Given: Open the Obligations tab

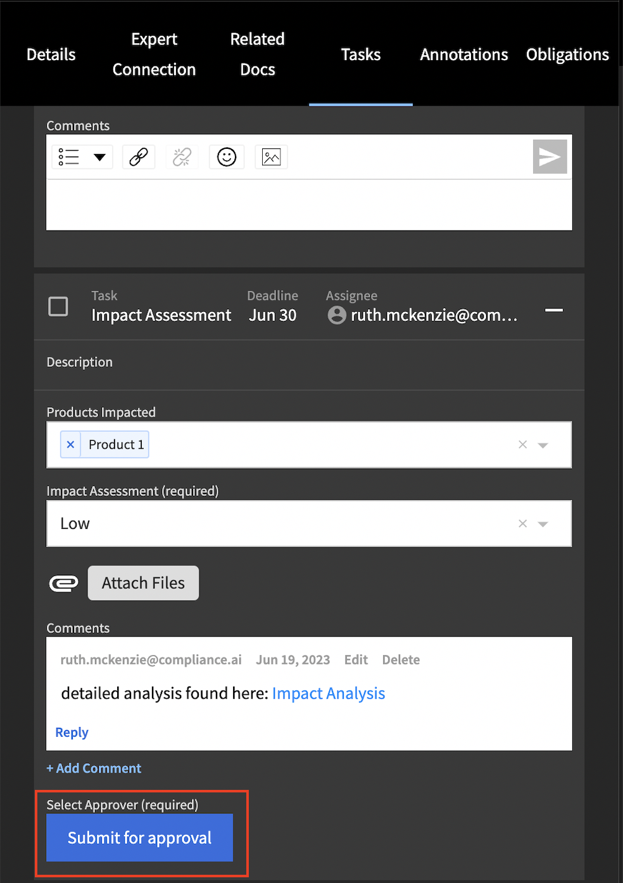Looking at the screenshot, I should [x=567, y=54].
